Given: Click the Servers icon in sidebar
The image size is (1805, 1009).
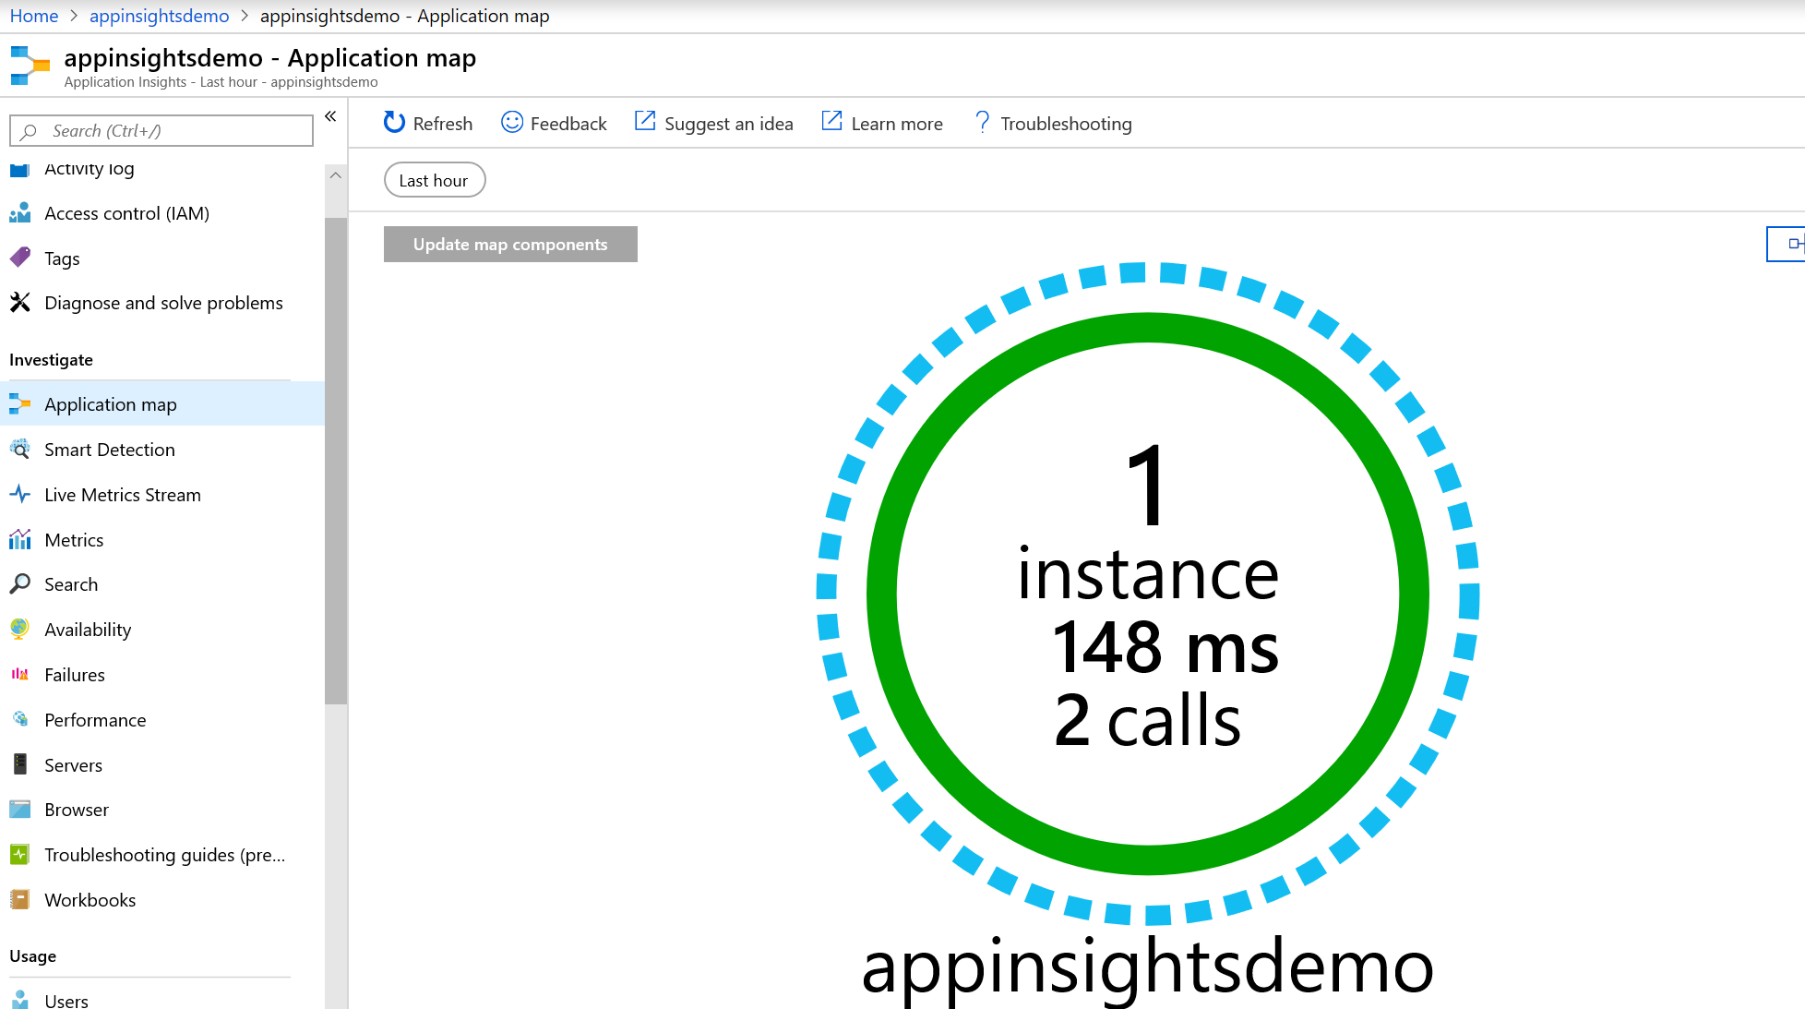Looking at the screenshot, I should tap(19, 764).
